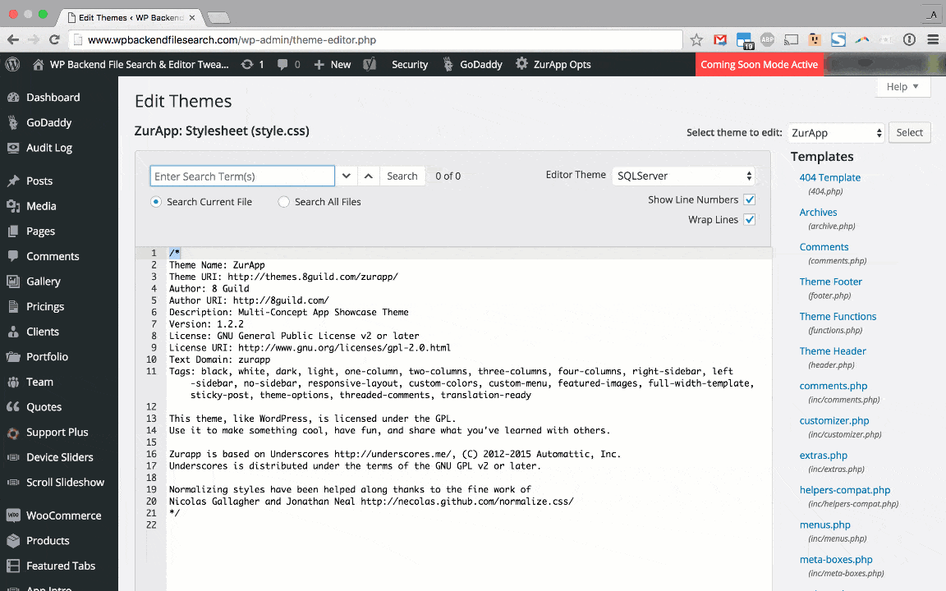
Task: Open Featured Tabs menu item
Action: pyautogui.click(x=60, y=566)
